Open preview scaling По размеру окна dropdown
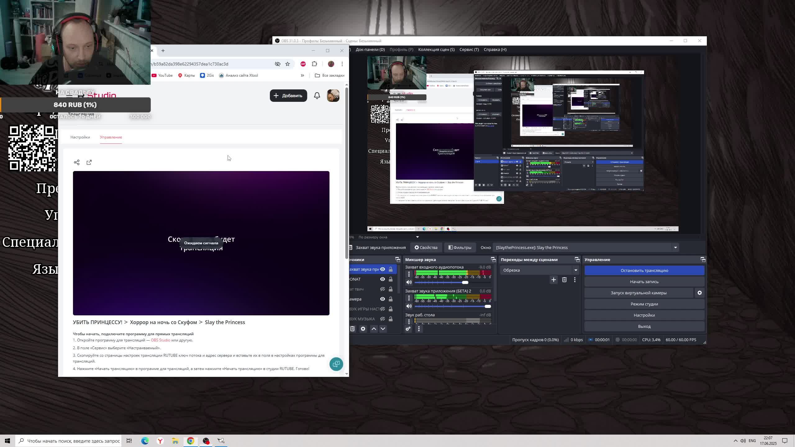The height and width of the screenshot is (447, 795). click(388, 237)
